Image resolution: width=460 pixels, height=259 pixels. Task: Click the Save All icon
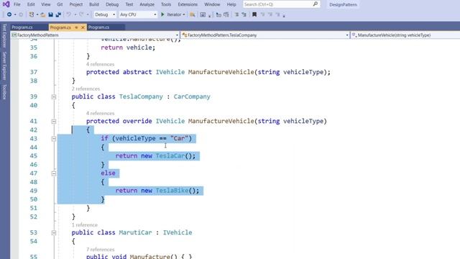58,14
